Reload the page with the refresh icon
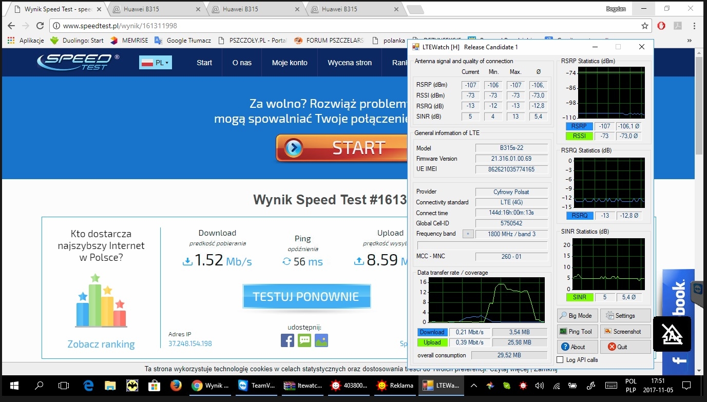Screen dimensions: 707x402 [41, 26]
